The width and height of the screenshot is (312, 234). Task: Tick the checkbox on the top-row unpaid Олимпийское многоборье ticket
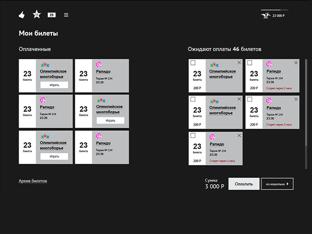(193, 63)
